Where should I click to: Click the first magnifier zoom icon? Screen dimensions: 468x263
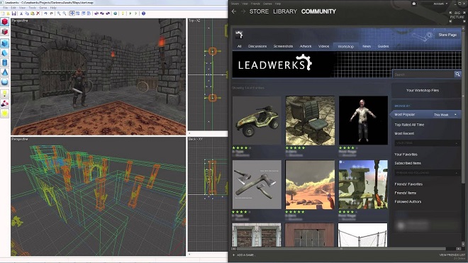point(59,13)
